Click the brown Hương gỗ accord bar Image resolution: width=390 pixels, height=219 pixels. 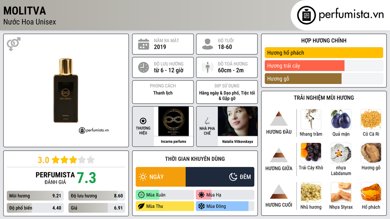coord(303,79)
